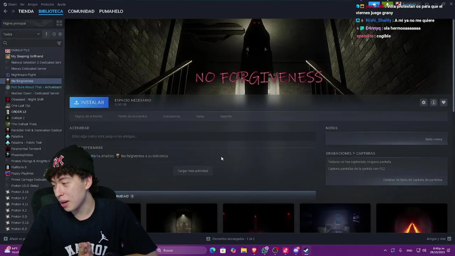The image size is (455, 256).
Task: Go to the TIENDA section
Action: click(x=26, y=11)
